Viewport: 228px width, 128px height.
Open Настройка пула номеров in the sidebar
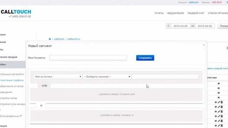pos(13,104)
